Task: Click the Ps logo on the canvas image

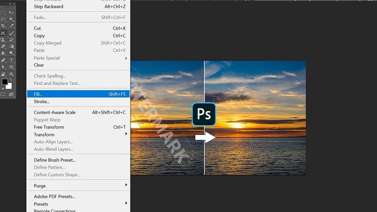Action: (204, 114)
